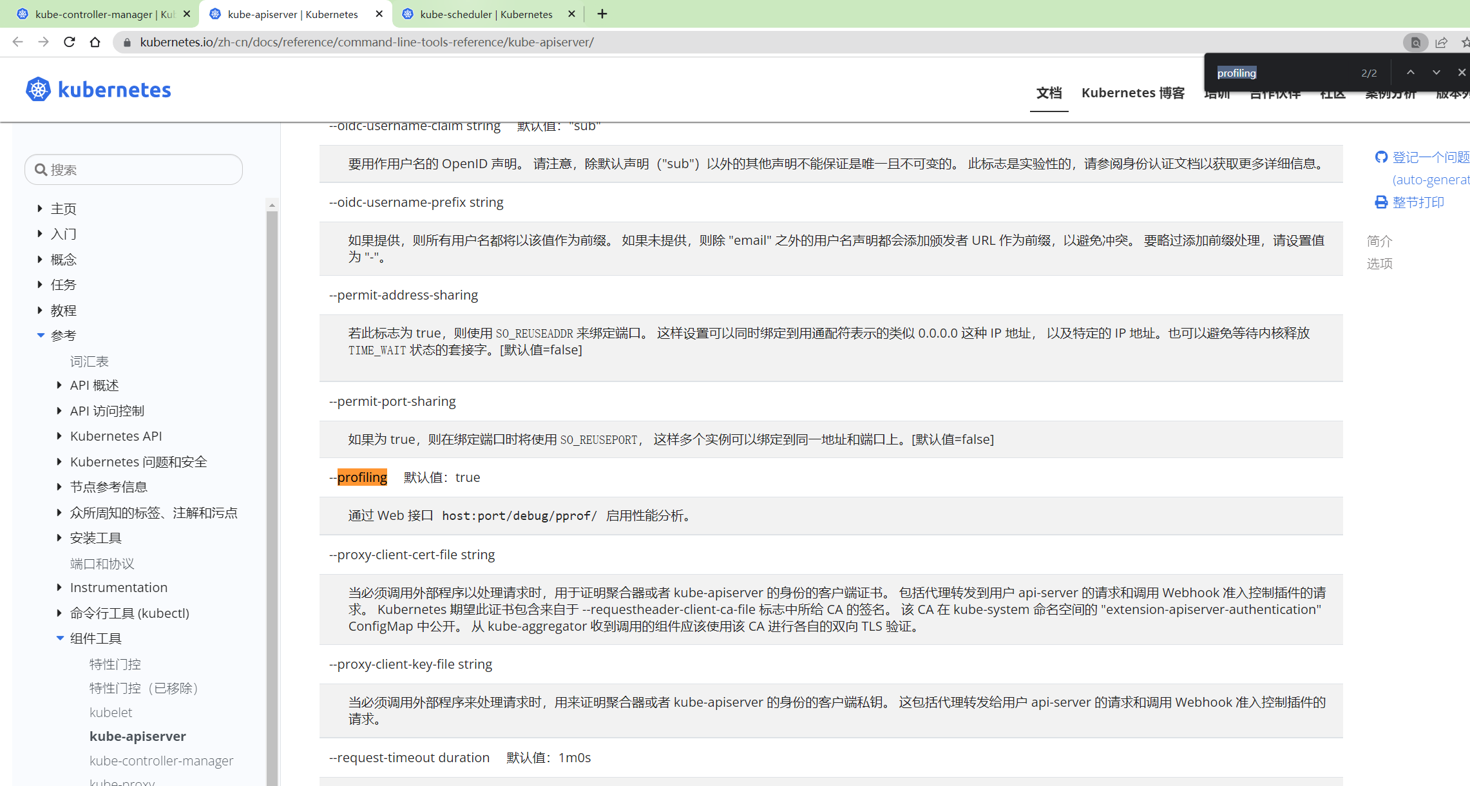Open 特性门控 sidebar link
Image resolution: width=1470 pixels, height=786 pixels.
(x=115, y=664)
